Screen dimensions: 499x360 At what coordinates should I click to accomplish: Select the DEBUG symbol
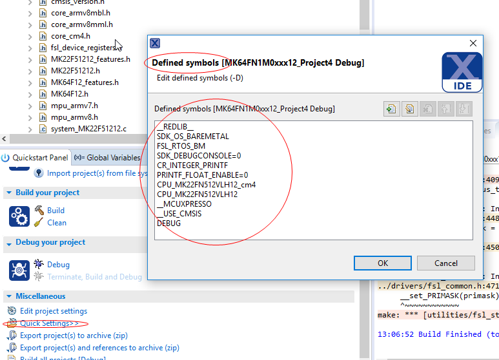click(x=168, y=223)
